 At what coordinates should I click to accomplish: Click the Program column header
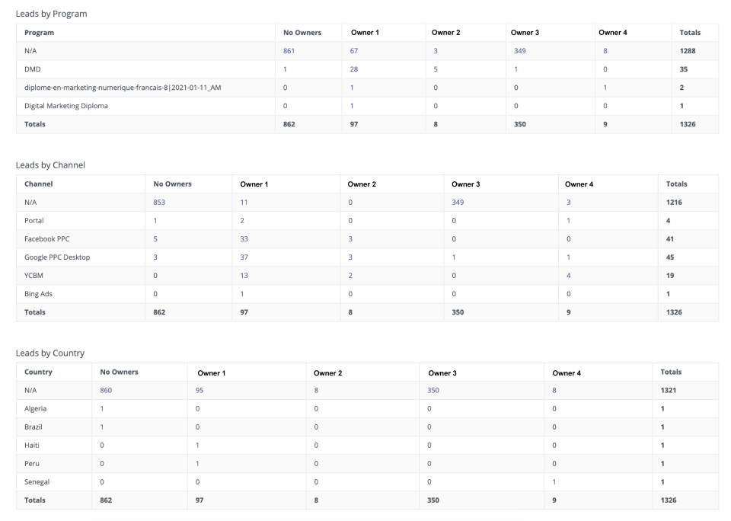tap(39, 33)
